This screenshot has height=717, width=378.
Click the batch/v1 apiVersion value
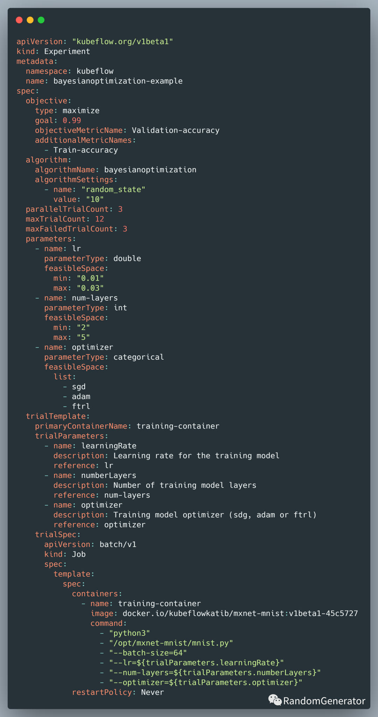118,544
